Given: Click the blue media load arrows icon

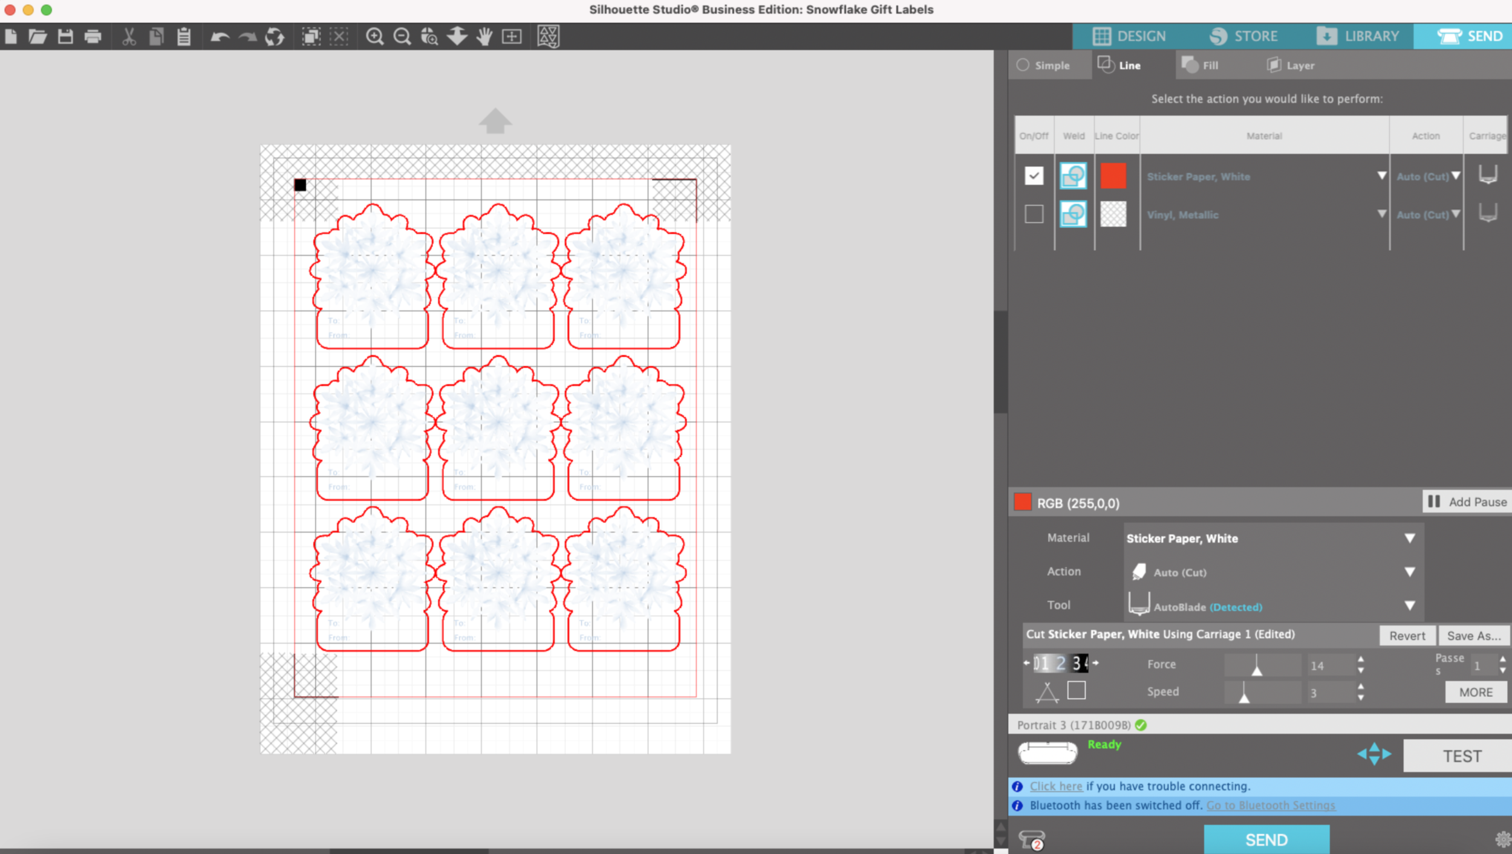Looking at the screenshot, I should 1374,754.
